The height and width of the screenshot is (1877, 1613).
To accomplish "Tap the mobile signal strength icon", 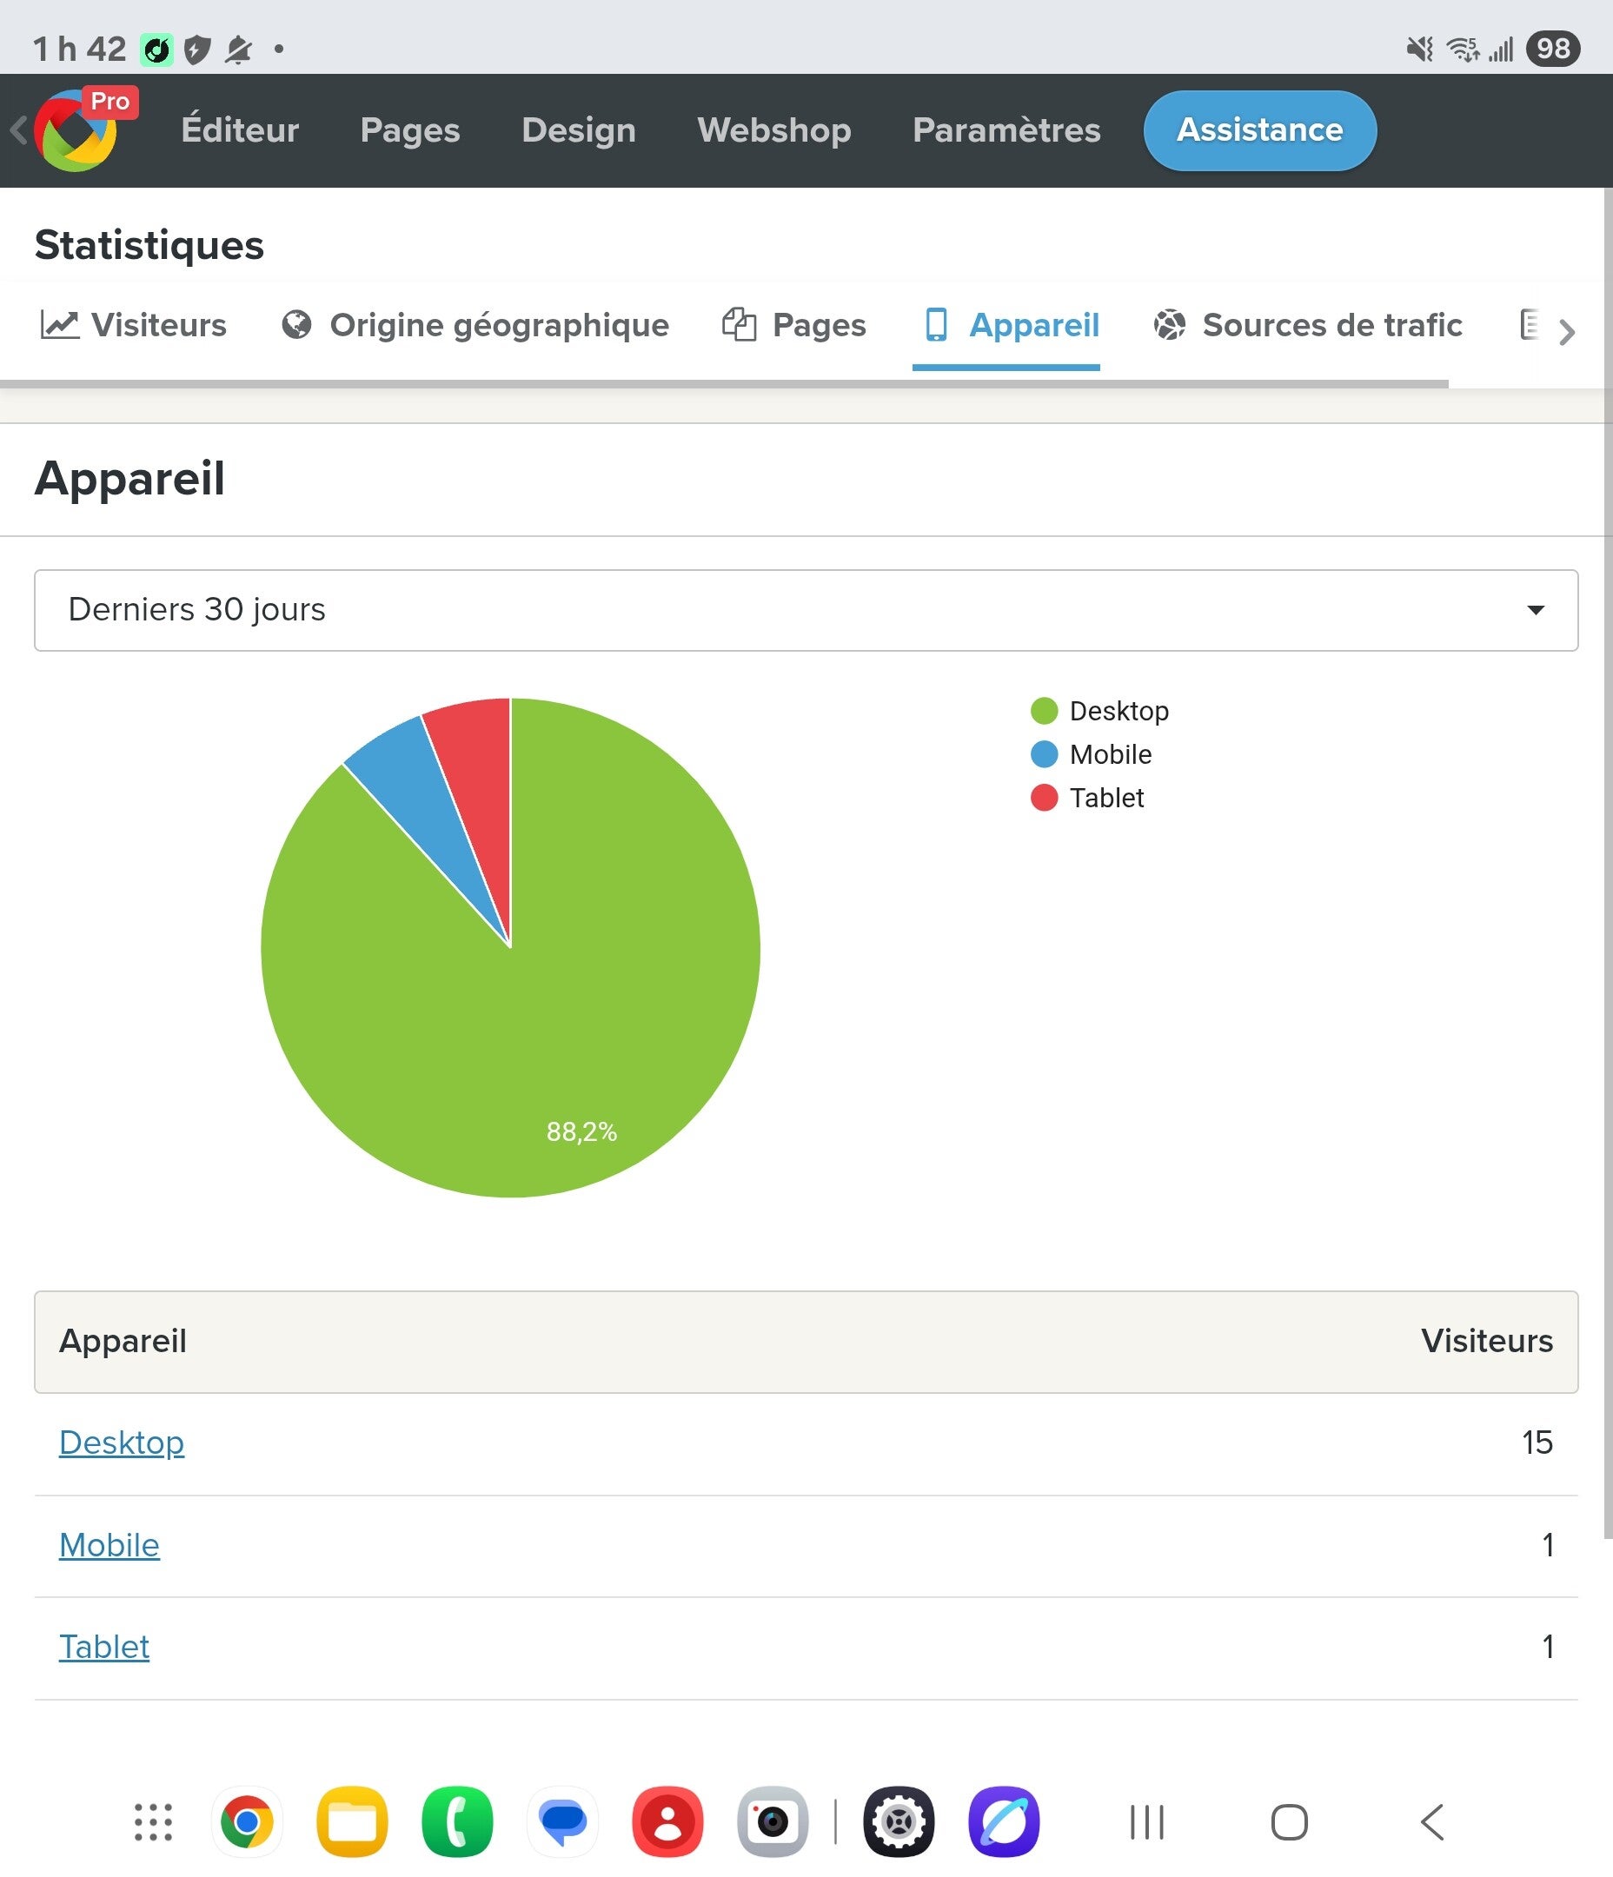I will (x=1501, y=49).
